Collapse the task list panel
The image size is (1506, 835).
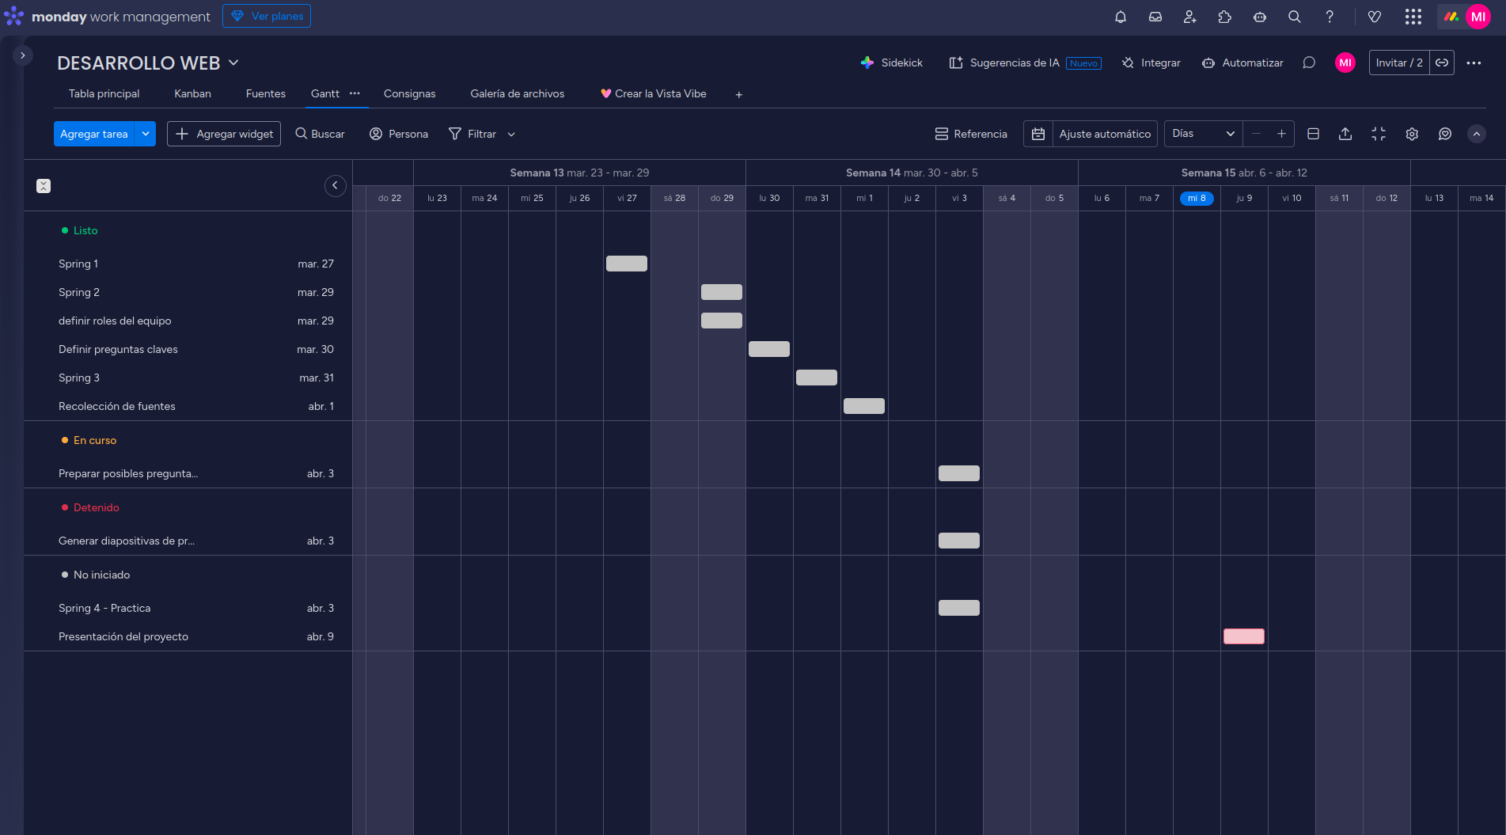coord(336,186)
